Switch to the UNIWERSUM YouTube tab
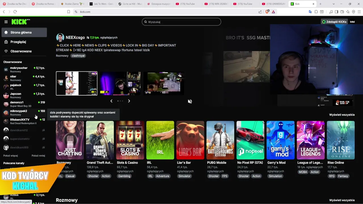 (x=274, y=4)
